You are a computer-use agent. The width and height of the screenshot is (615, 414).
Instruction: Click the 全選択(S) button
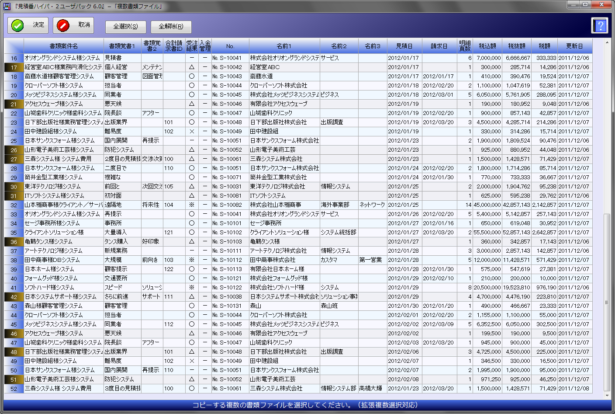point(126,27)
